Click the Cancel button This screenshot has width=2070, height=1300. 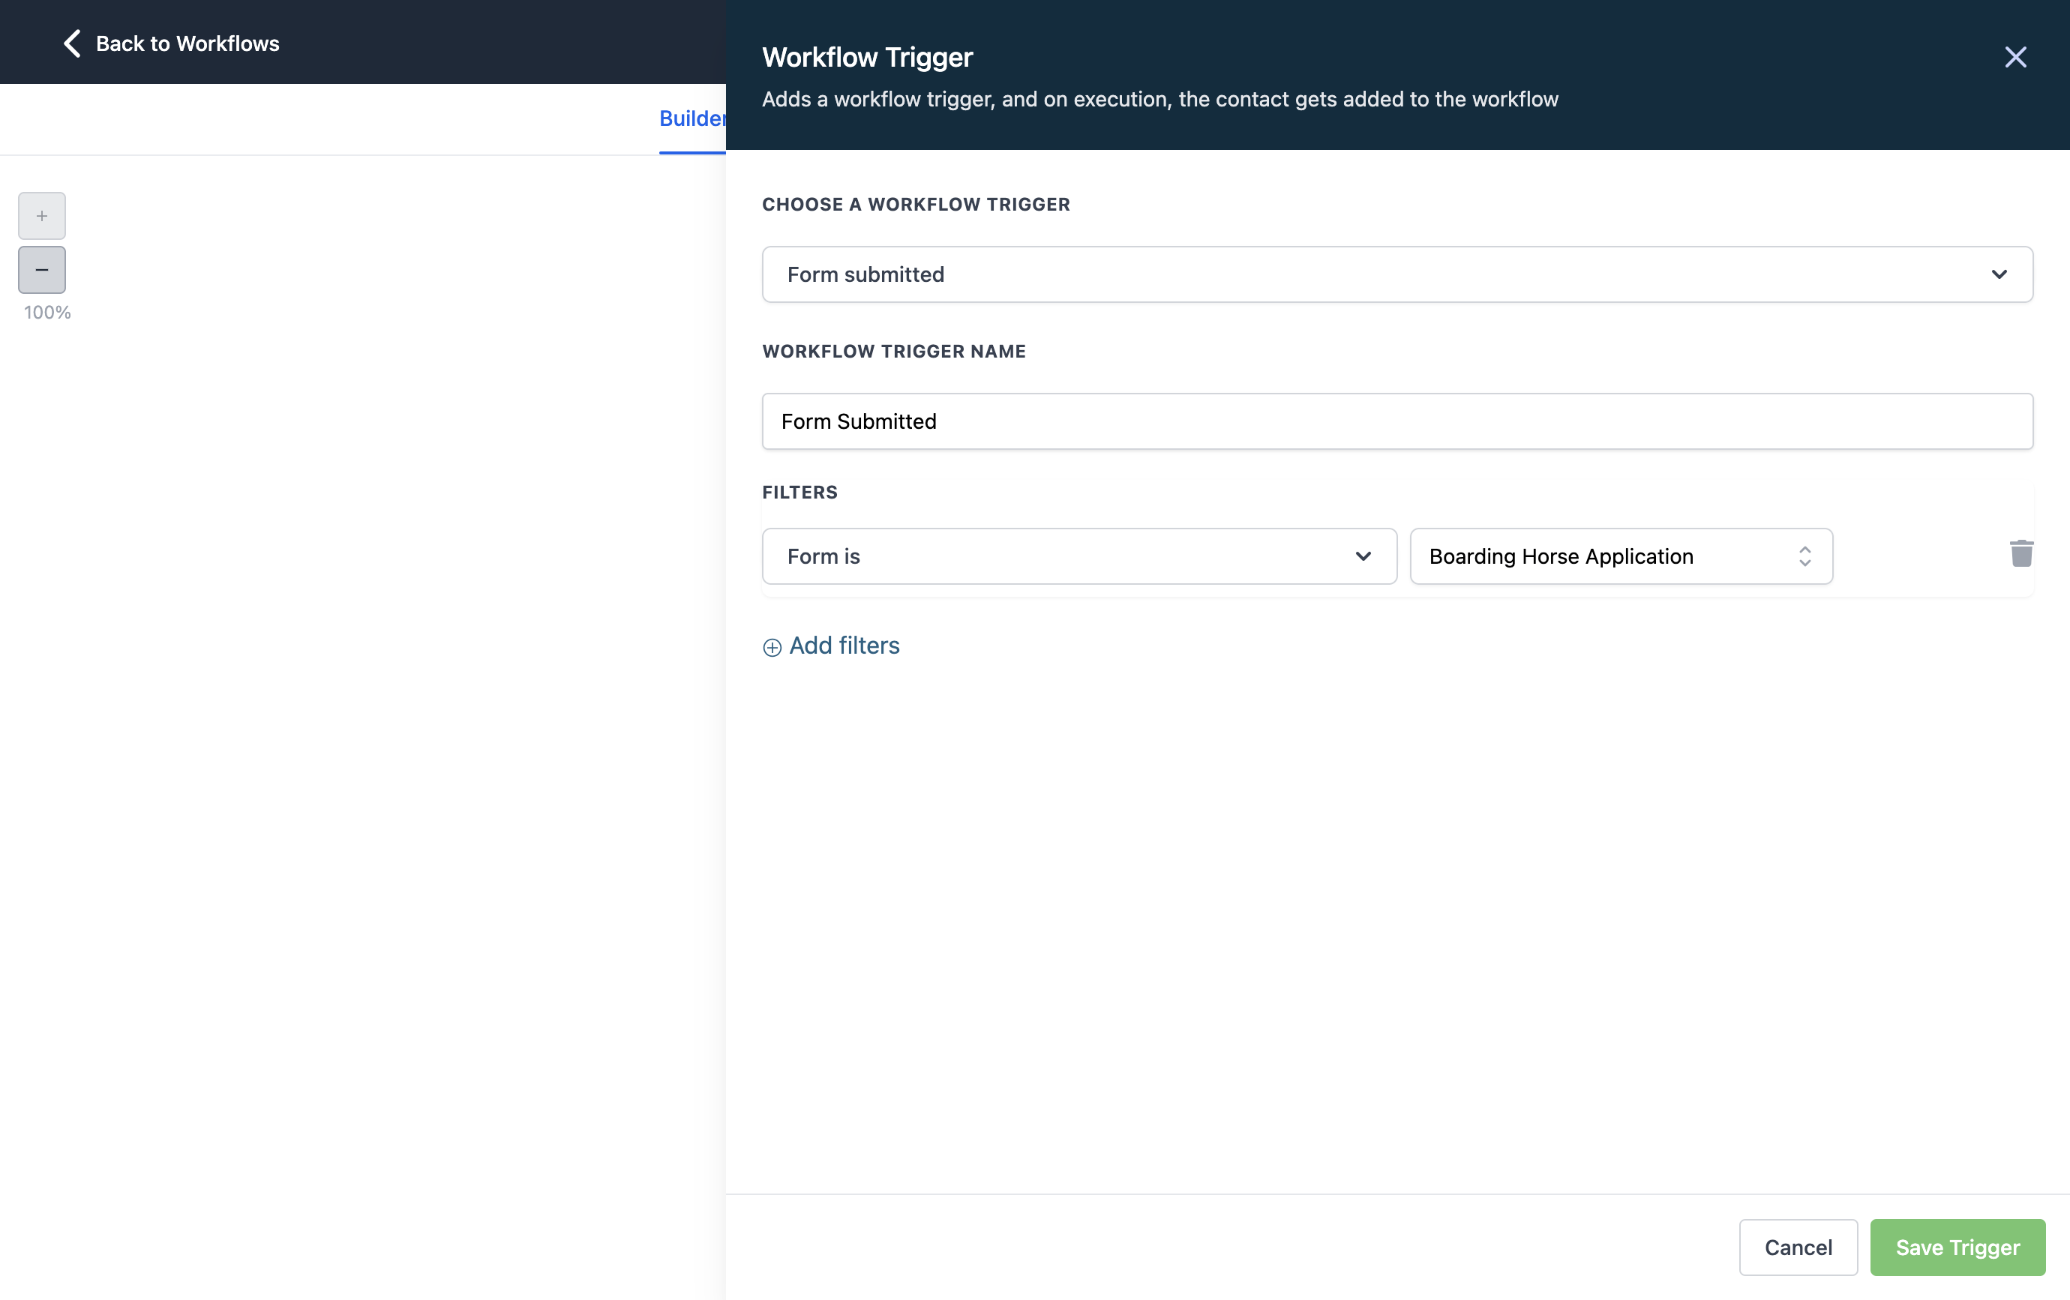(x=1798, y=1247)
